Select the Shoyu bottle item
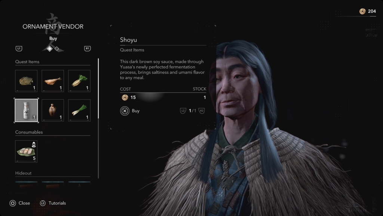The width and height of the screenshot is (383, 216). (26, 110)
